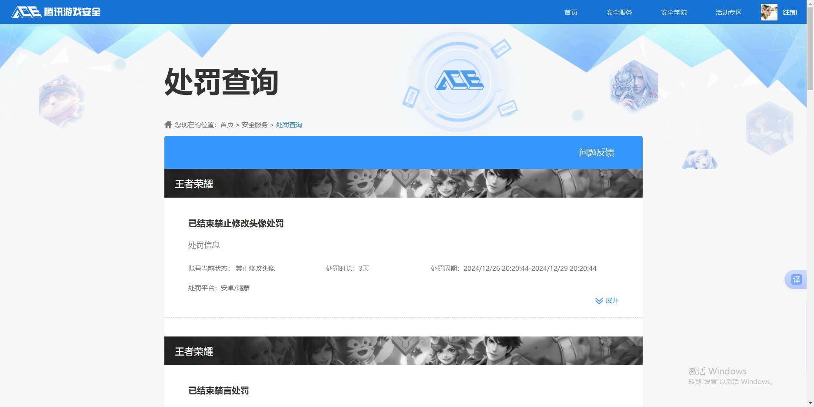Open the 安全服务 navigation menu
This screenshot has height=407, width=814.
[619, 12]
